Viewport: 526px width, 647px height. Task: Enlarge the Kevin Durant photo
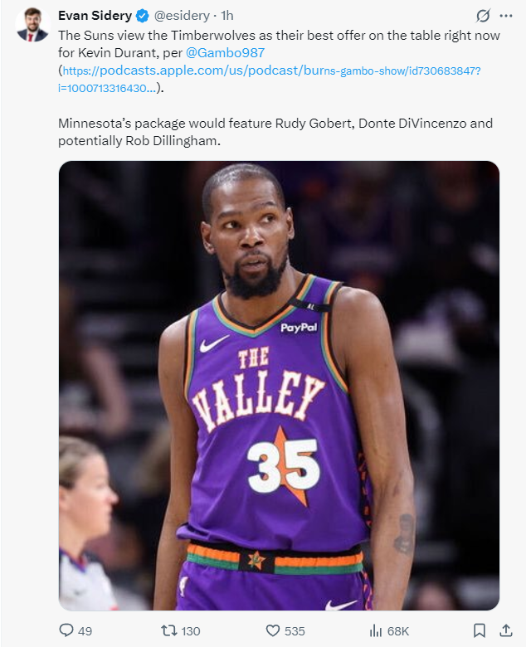click(279, 386)
